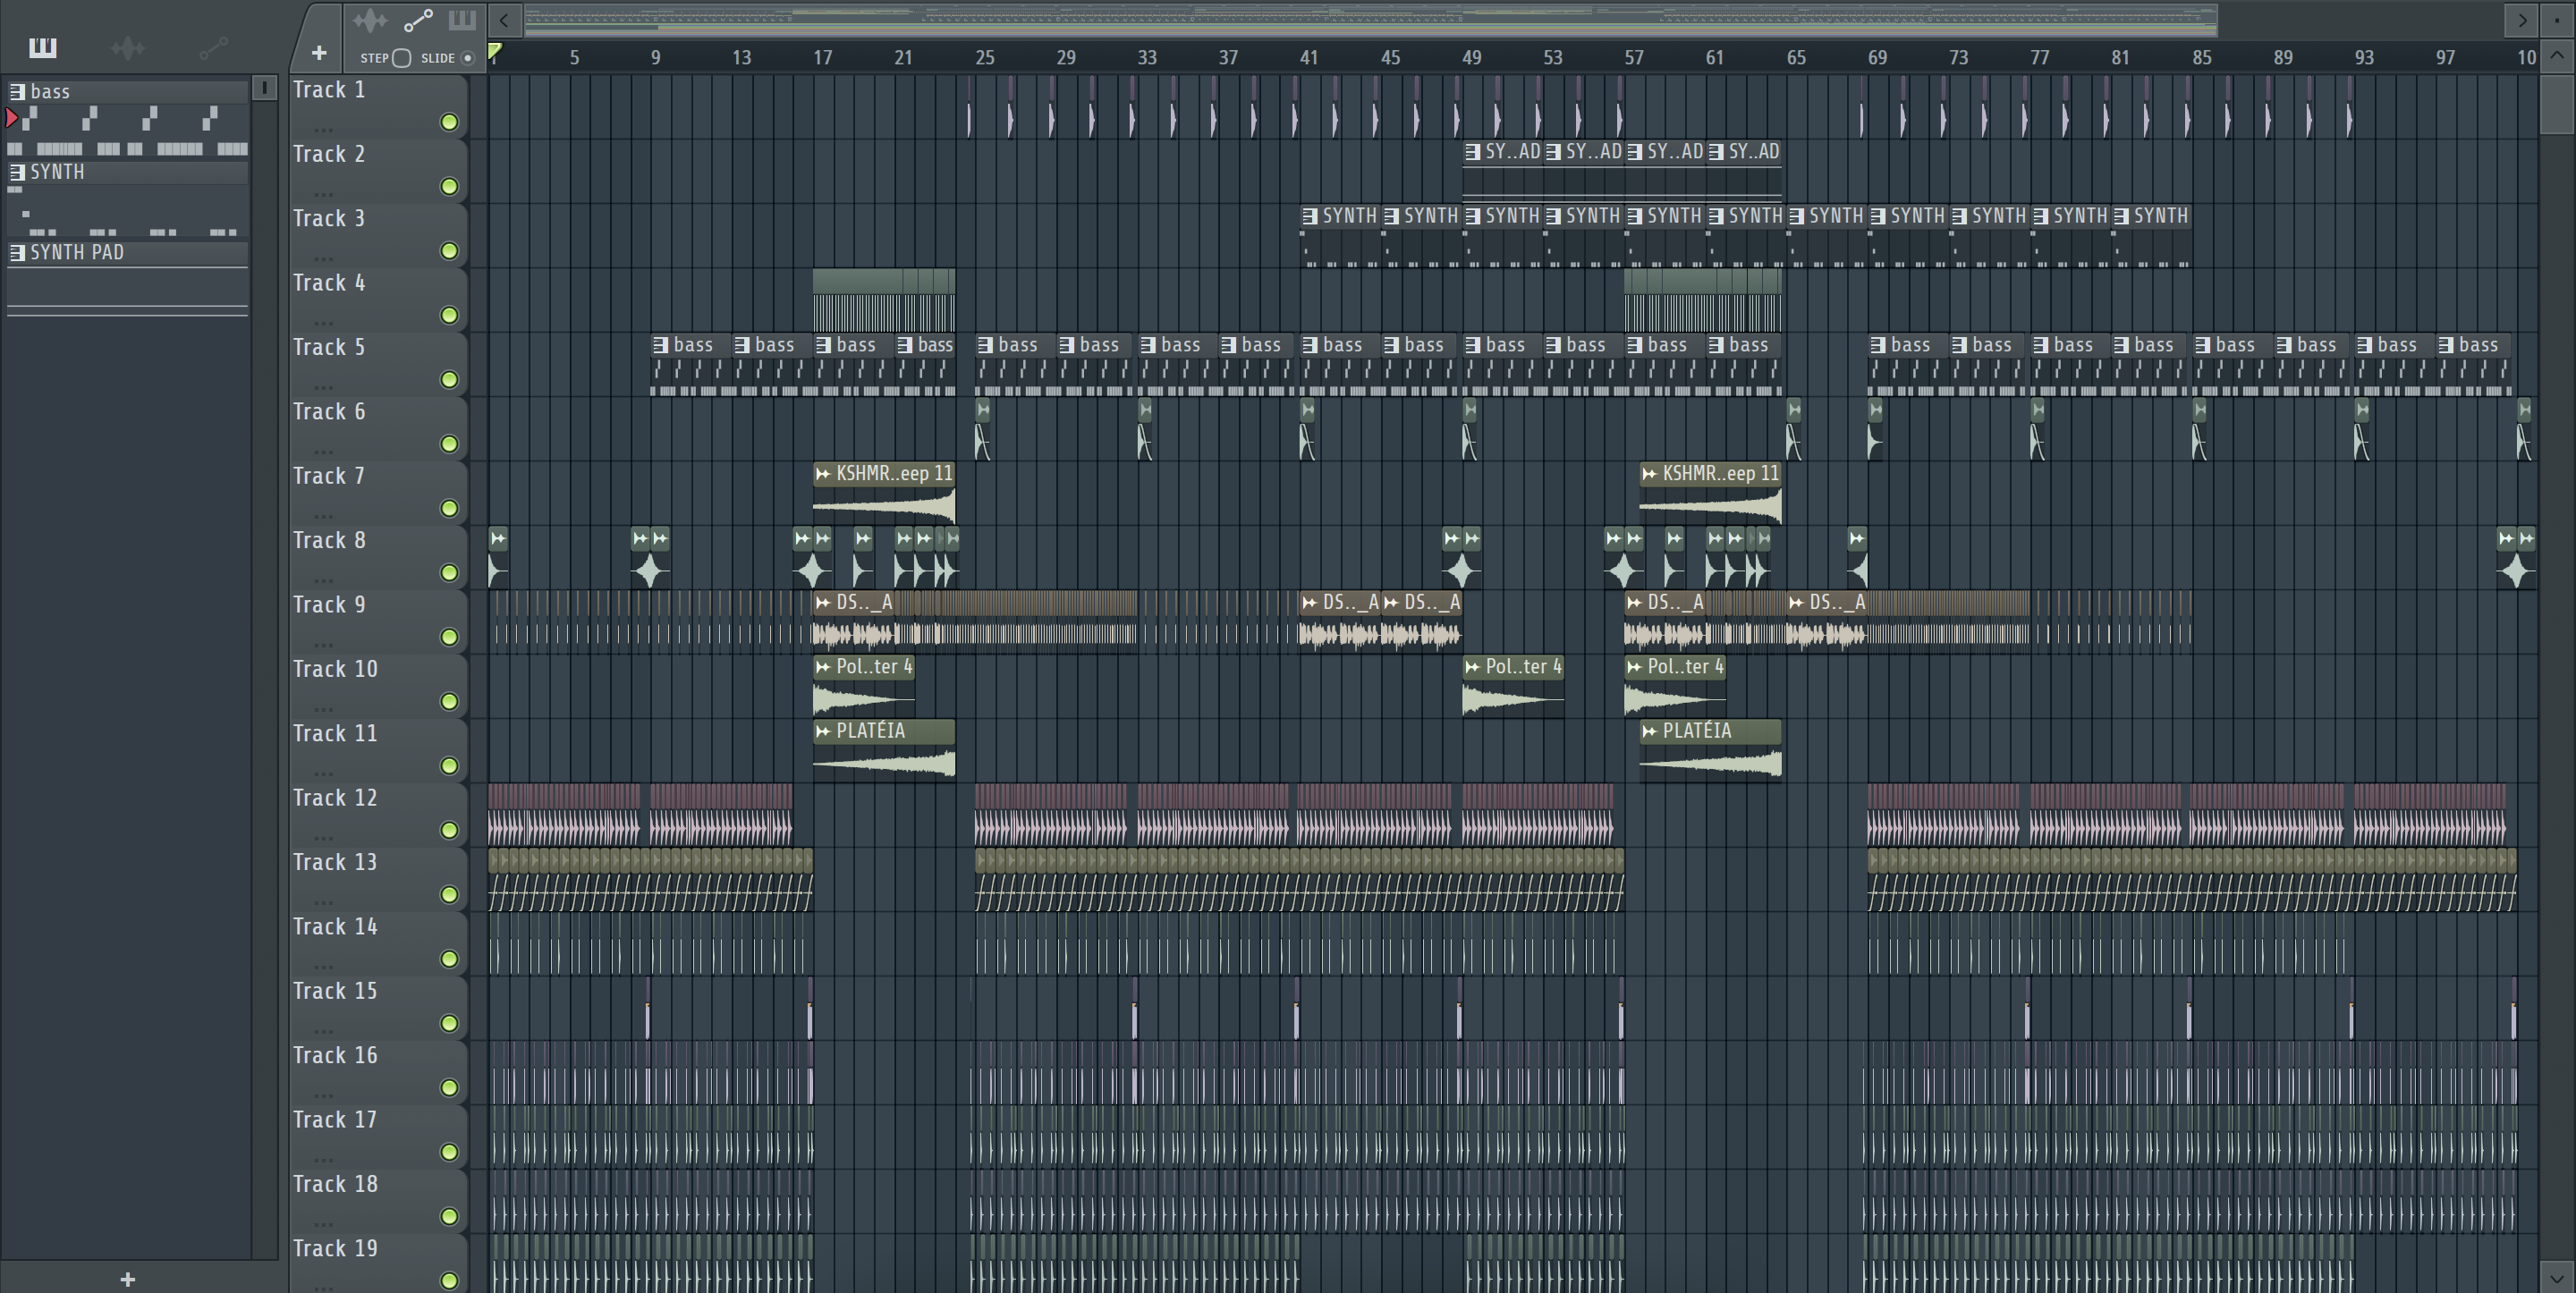Screen dimensions: 2576x1293
Task: Click the Track 2 name label
Action: coord(329,154)
